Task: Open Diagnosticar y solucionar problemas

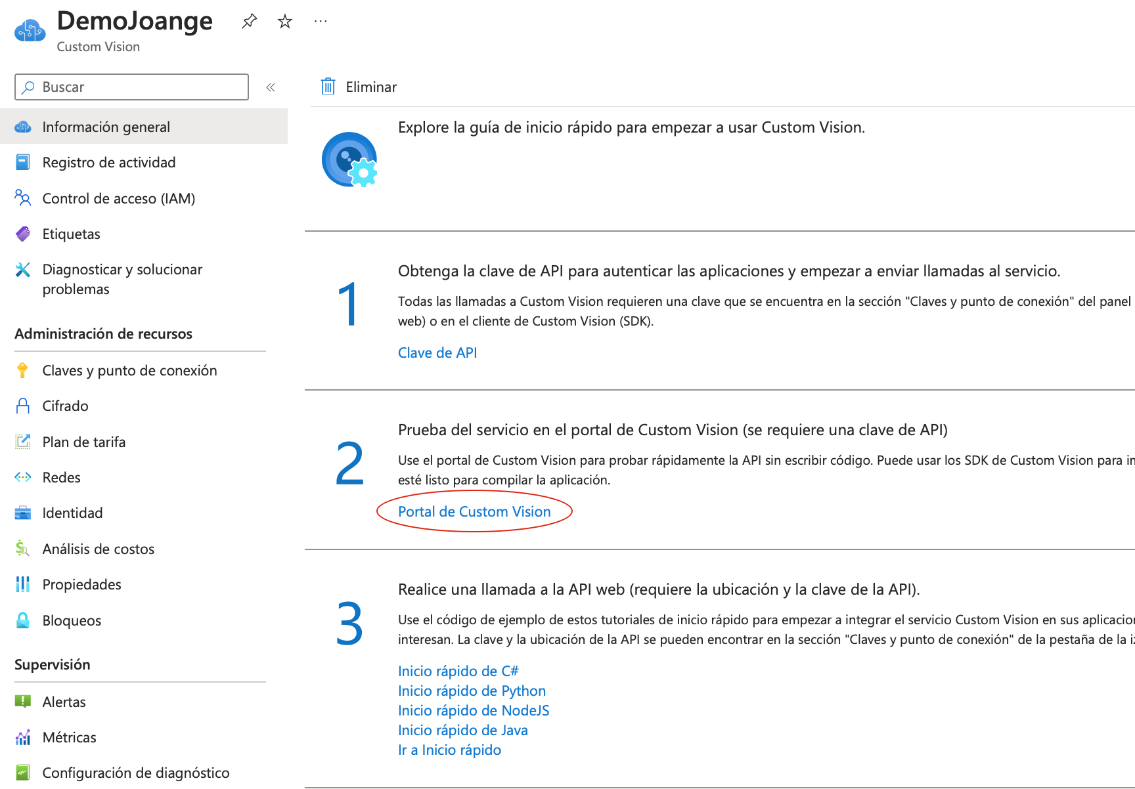Action: [x=122, y=279]
